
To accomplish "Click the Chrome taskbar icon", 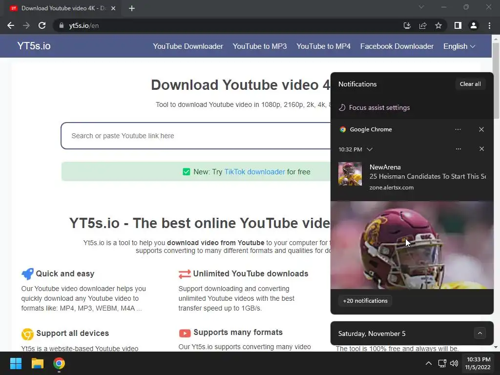I will click(x=59, y=363).
